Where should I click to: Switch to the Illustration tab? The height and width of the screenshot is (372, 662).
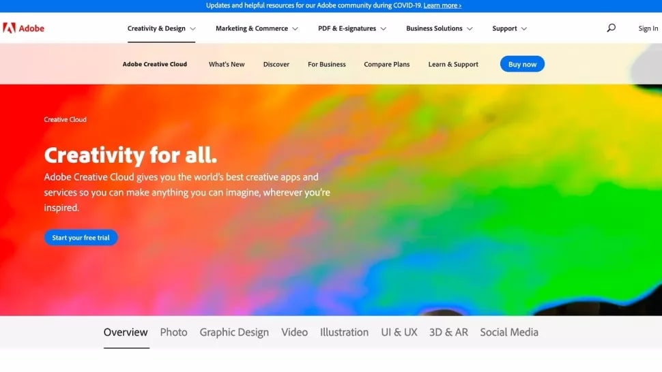tap(344, 332)
